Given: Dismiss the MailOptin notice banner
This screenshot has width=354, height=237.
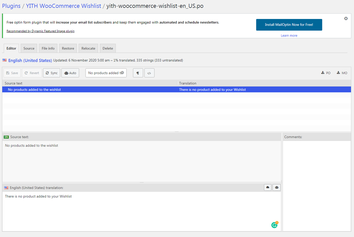Looking at the screenshot, I should coord(346,18).
